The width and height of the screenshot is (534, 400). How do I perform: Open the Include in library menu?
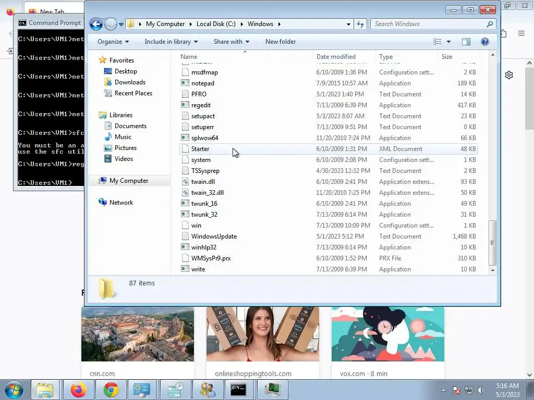(171, 42)
